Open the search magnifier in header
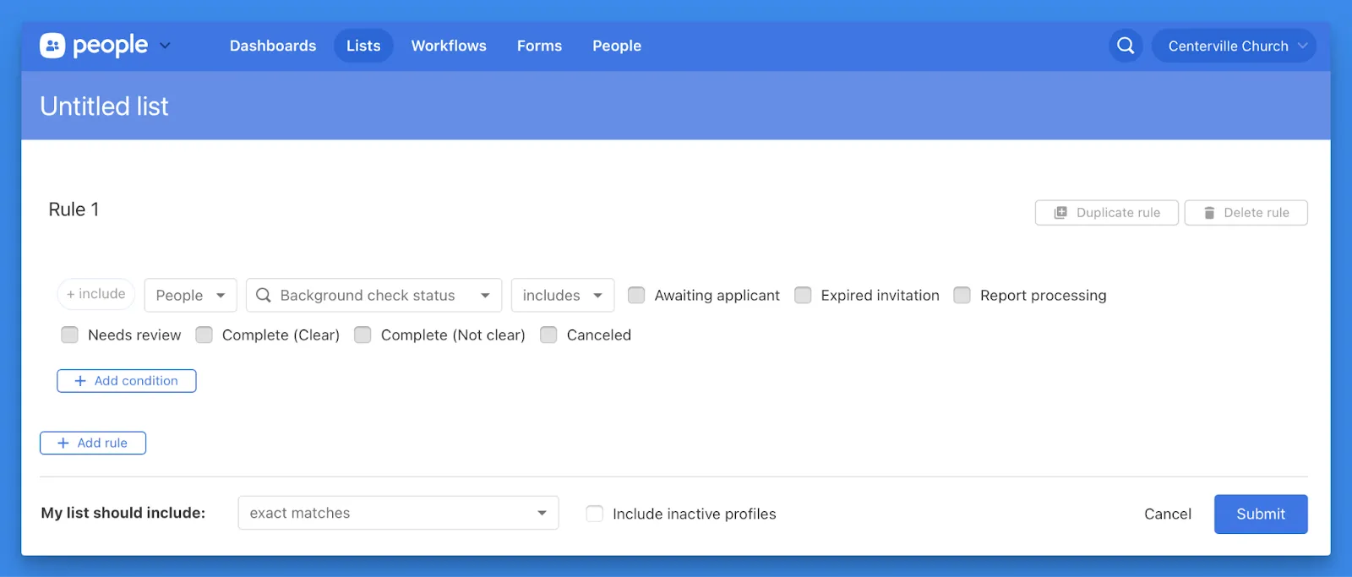 tap(1126, 46)
